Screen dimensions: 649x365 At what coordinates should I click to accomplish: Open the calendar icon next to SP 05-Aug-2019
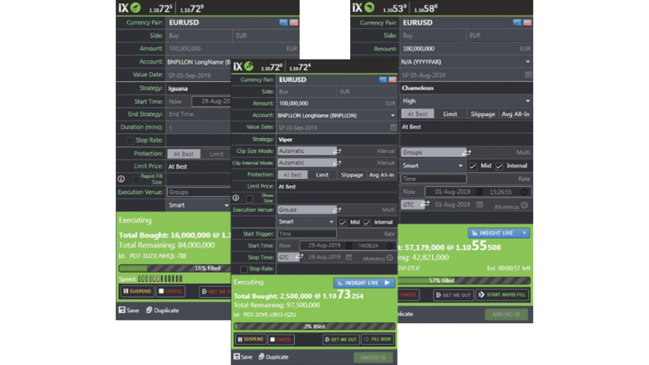pos(528,75)
